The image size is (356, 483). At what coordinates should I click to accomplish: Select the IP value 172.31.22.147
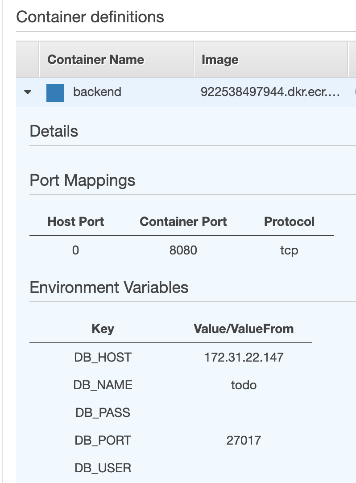pos(244,357)
